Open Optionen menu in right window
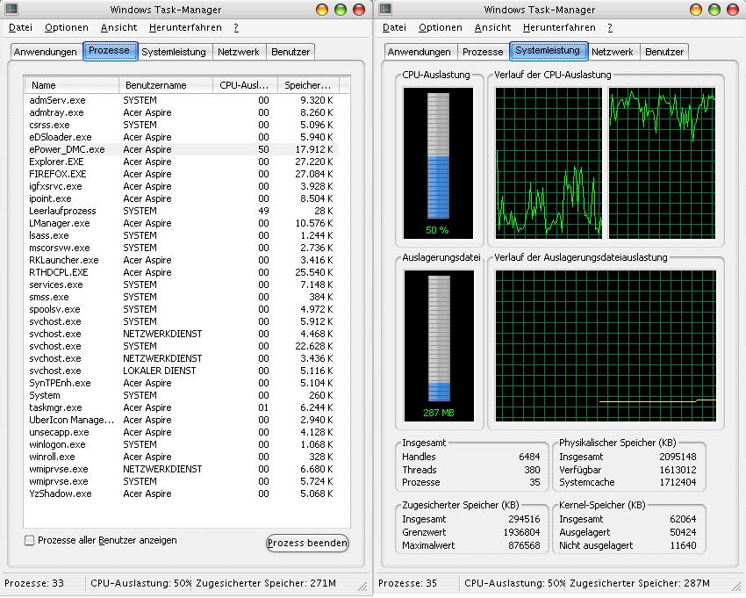The image size is (746, 598). pyautogui.click(x=441, y=27)
